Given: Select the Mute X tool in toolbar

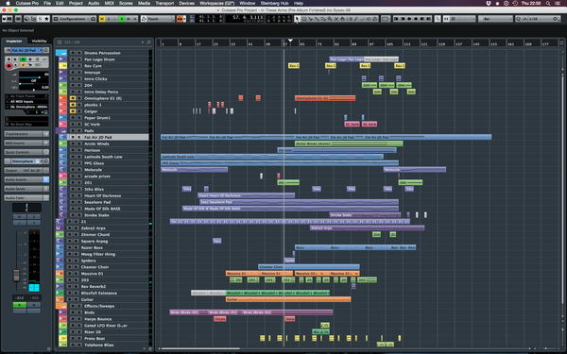Looking at the screenshot, I should pyautogui.click(x=336, y=19).
